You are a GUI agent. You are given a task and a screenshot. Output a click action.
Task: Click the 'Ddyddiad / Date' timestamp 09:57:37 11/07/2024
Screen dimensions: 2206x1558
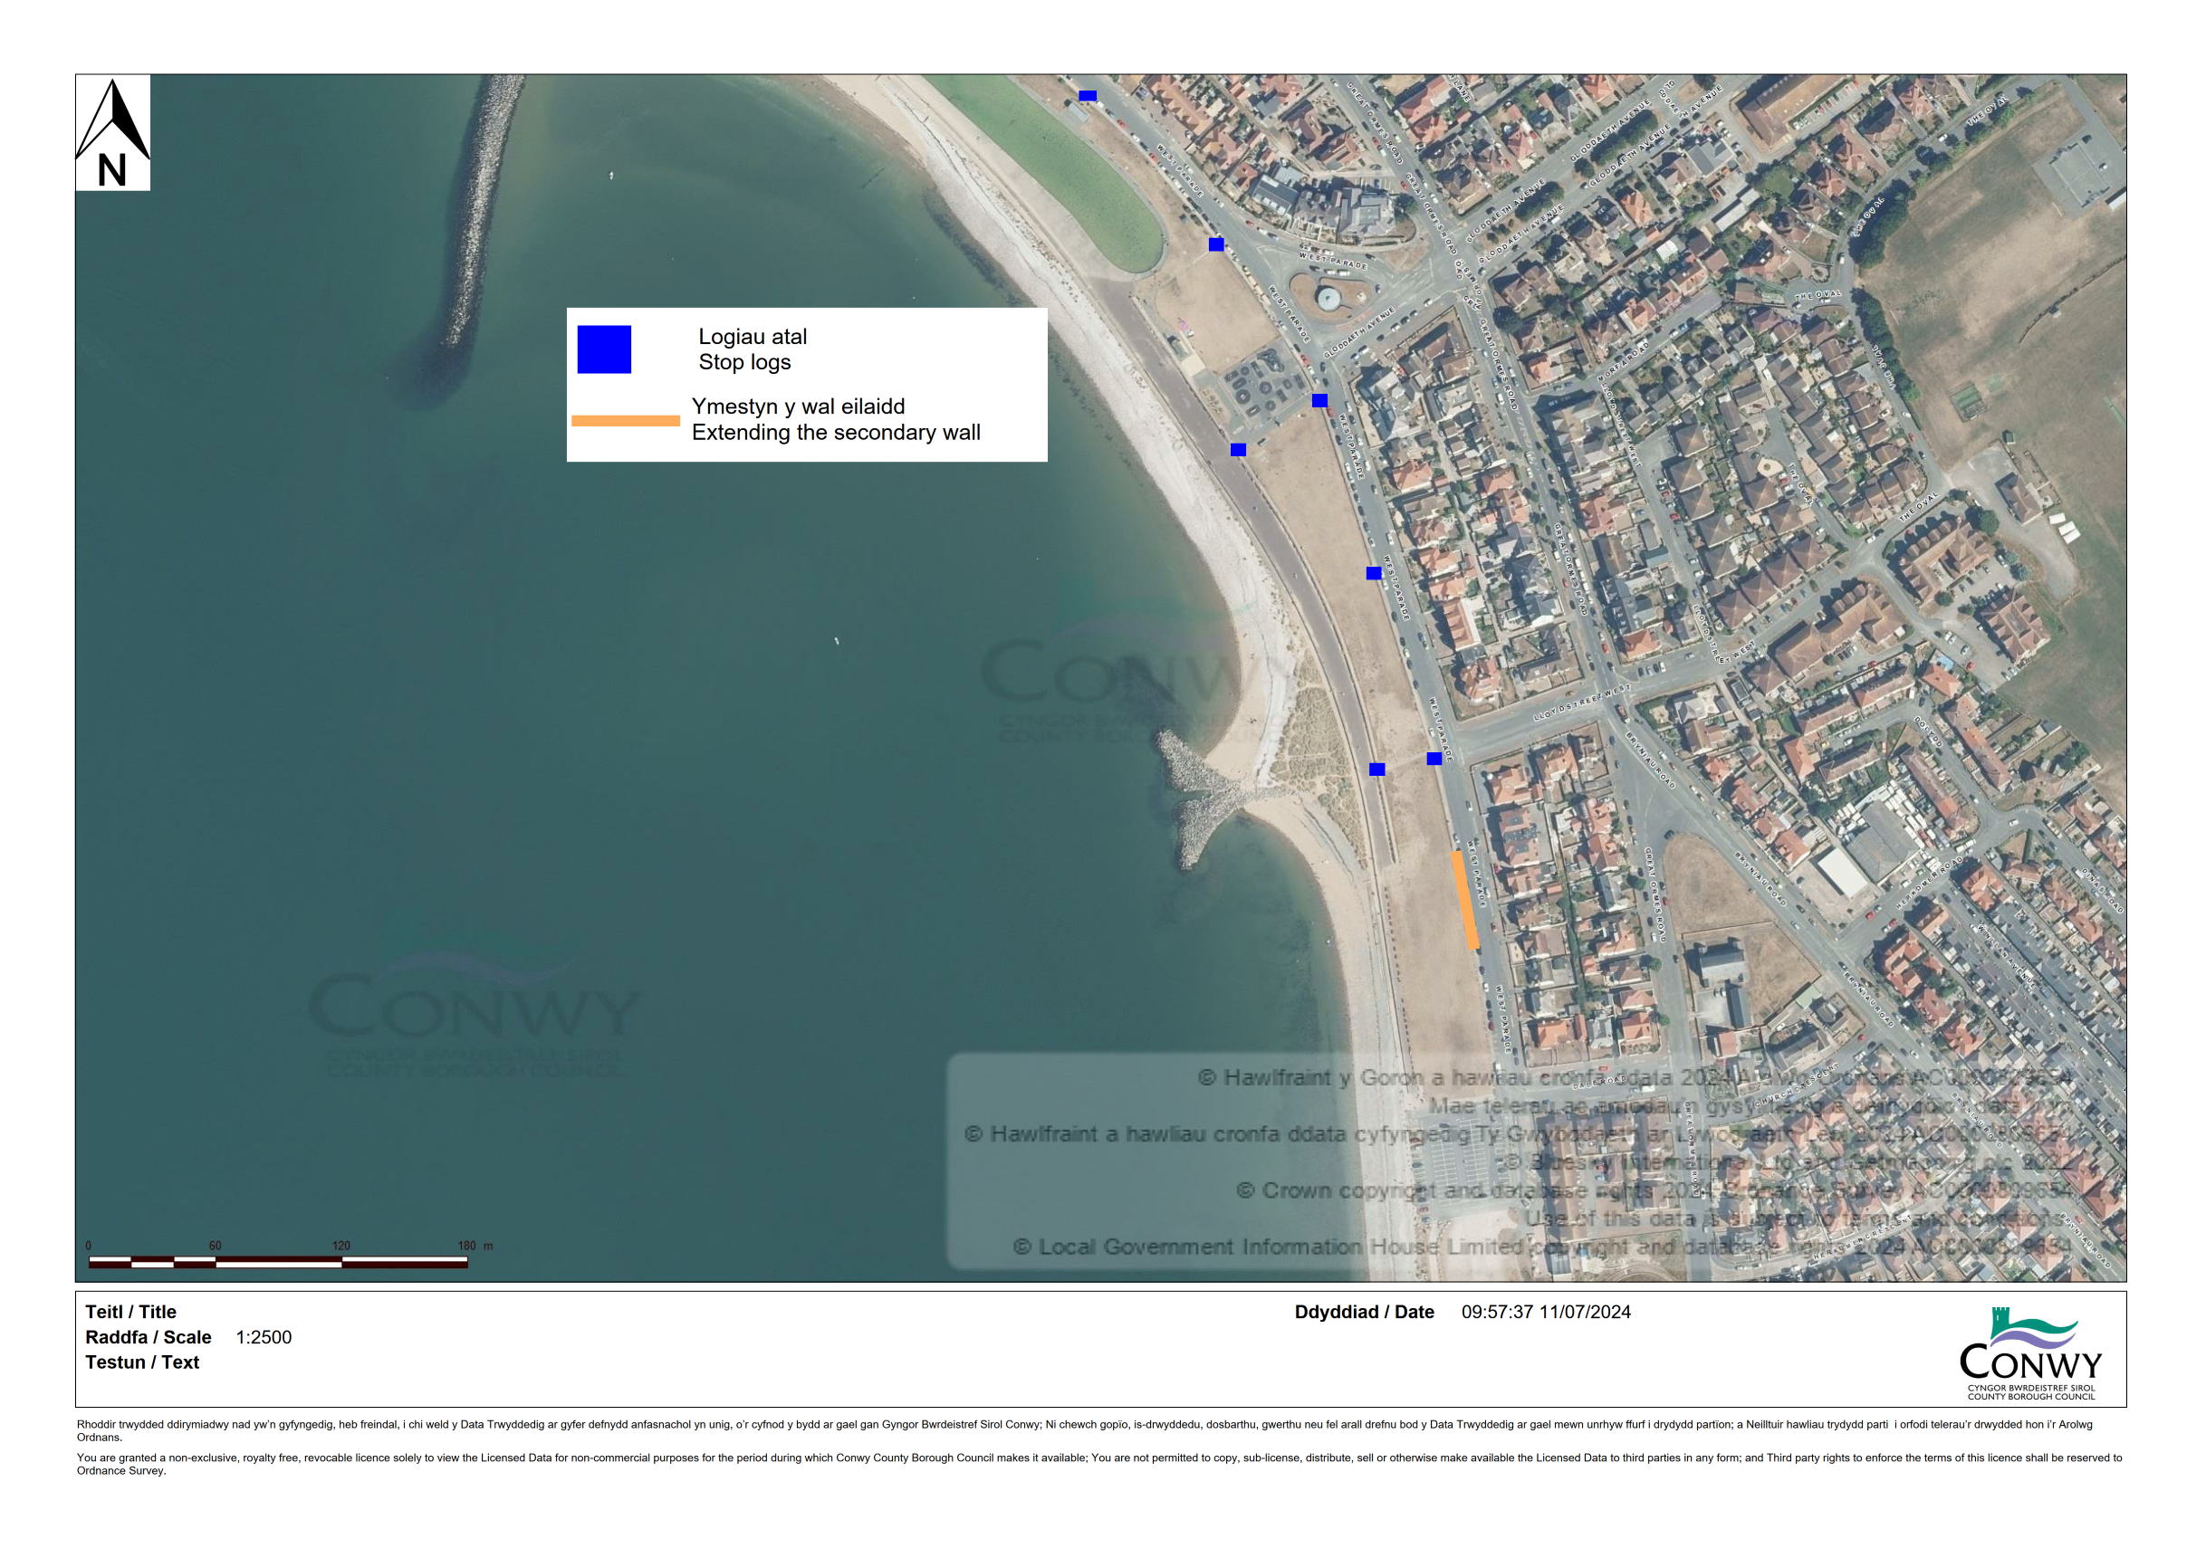click(x=1546, y=1312)
